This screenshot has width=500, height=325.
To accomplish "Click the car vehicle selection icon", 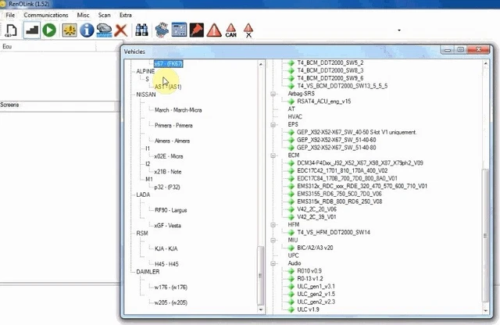I will (104, 30).
